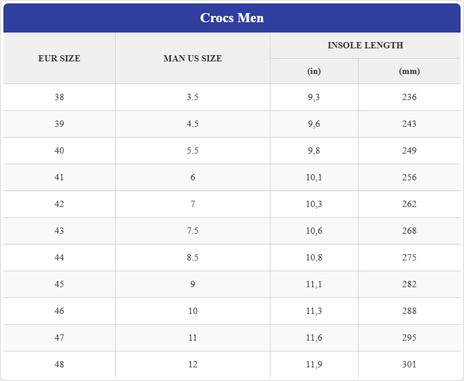Click the 301 mm insole value
The height and width of the screenshot is (381, 464).
409,365
